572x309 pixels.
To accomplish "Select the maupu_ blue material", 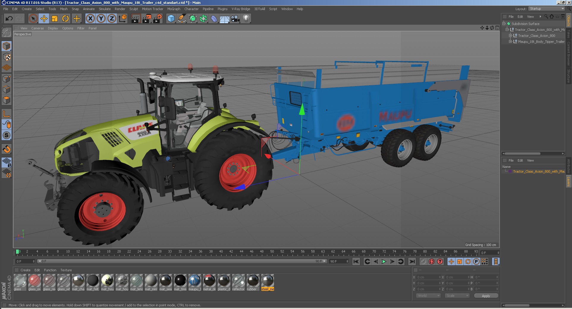I will [x=195, y=282].
